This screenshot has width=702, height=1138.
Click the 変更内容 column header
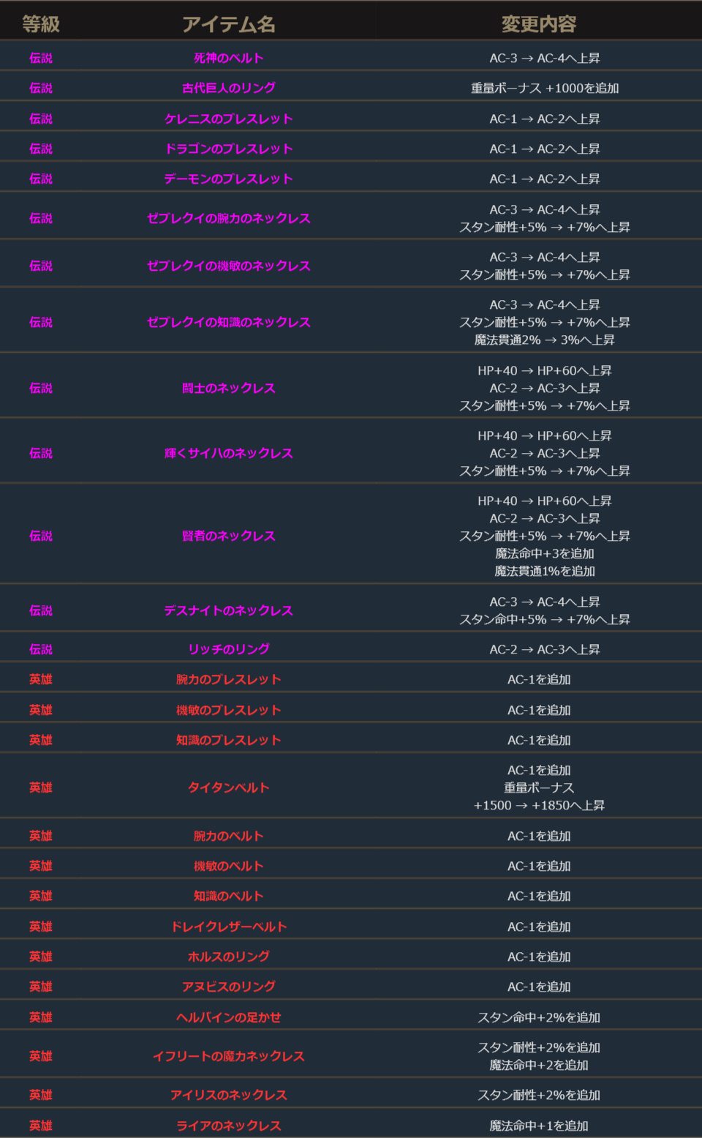click(x=539, y=24)
